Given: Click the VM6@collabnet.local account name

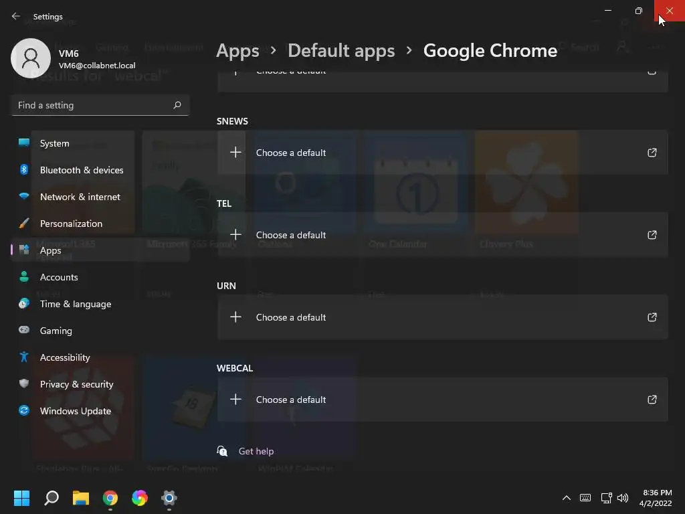Looking at the screenshot, I should [x=97, y=66].
